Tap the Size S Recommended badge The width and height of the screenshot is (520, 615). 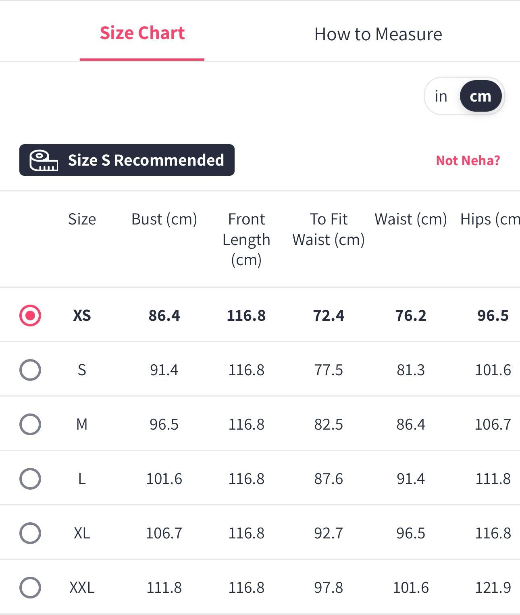pos(127,160)
